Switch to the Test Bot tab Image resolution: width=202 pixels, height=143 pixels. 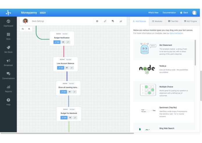click(173, 21)
